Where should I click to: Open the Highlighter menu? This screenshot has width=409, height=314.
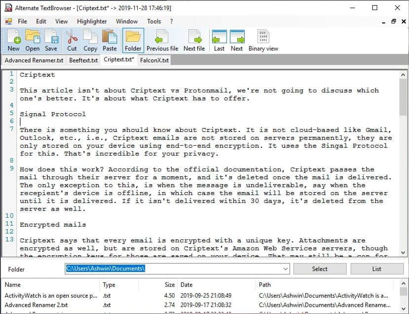point(92,21)
